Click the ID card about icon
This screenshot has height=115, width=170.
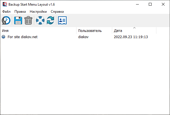(62, 20)
